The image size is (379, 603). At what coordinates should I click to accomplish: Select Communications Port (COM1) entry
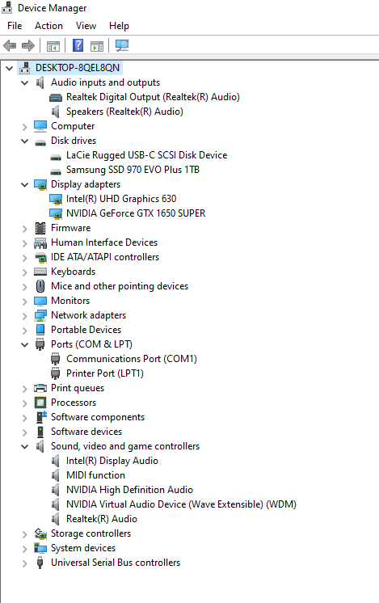132,359
